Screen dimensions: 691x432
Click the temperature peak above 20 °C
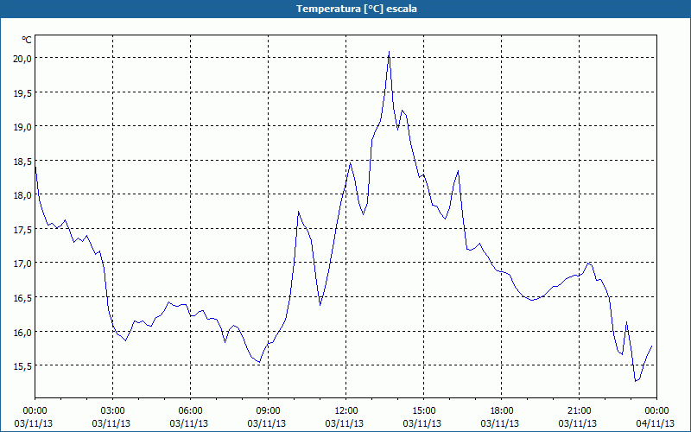[389, 52]
